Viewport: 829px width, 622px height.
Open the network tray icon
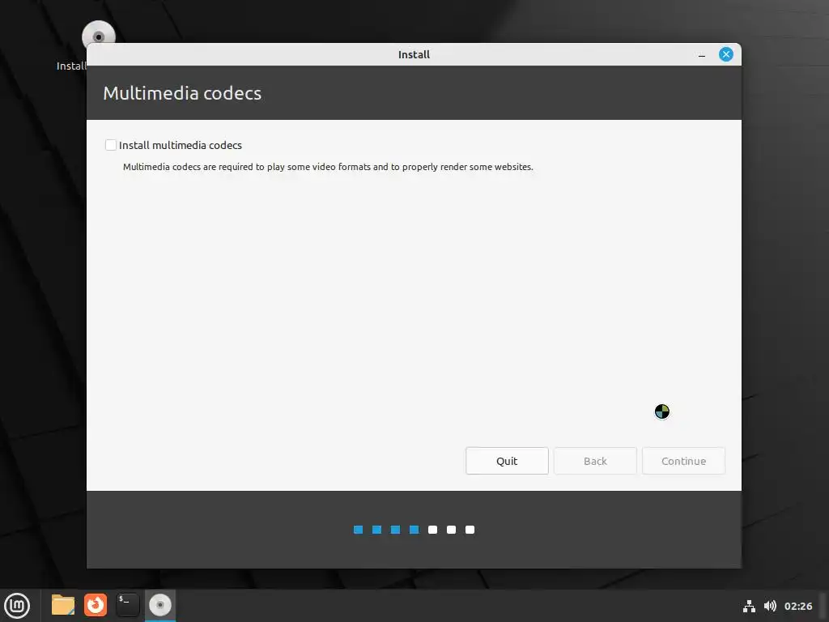click(x=749, y=606)
